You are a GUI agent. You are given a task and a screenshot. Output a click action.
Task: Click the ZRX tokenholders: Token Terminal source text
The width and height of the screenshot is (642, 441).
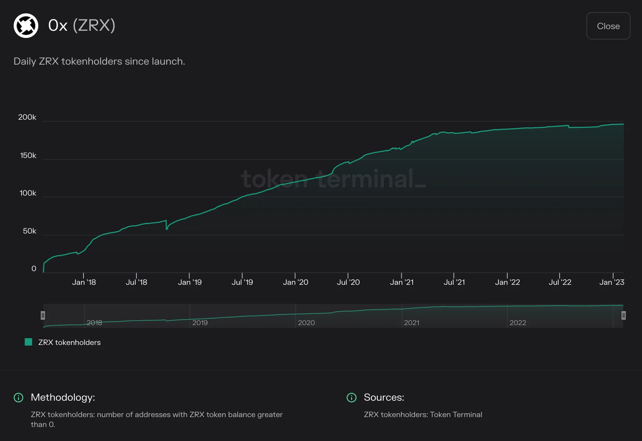[423, 414]
